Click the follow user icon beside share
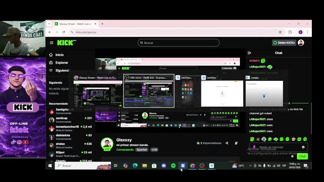 (236, 143)
